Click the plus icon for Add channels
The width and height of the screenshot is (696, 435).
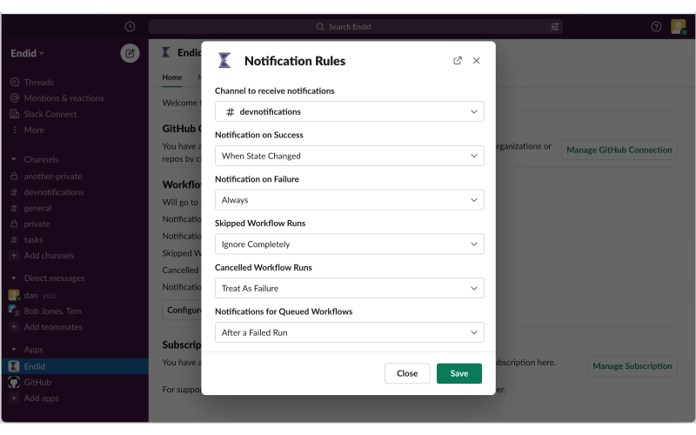pyautogui.click(x=14, y=256)
